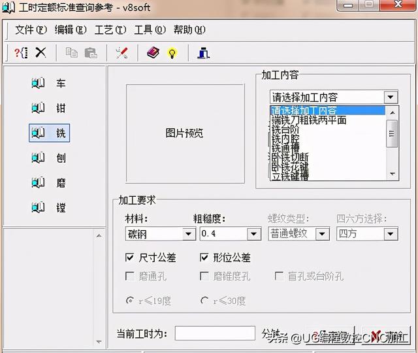This screenshot has width=418, height=353.
Task: Close the 工时定额标准查询参考 window
Action: point(398,5)
